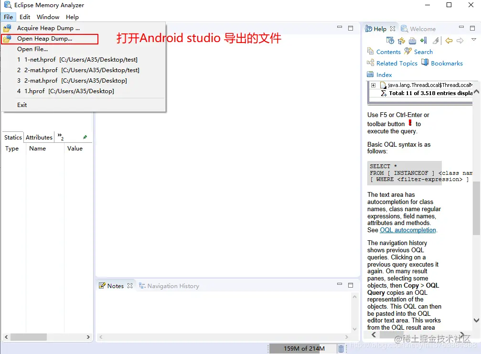
Task: Go back in the Help view
Action: (x=449, y=41)
